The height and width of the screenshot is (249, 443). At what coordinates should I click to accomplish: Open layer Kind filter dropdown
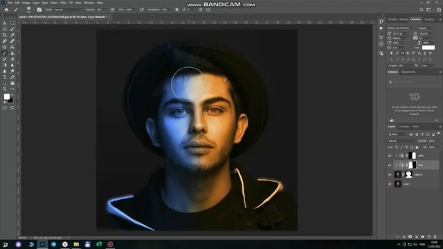click(397, 134)
